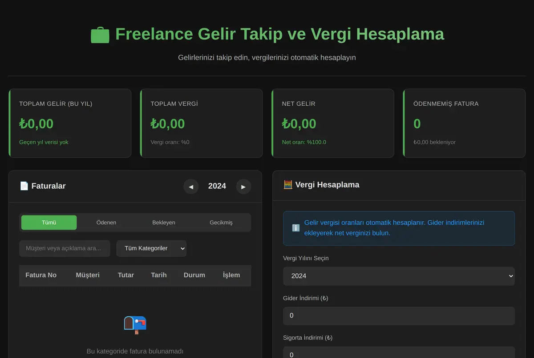Click the empty mailbox icon

pos(135,325)
